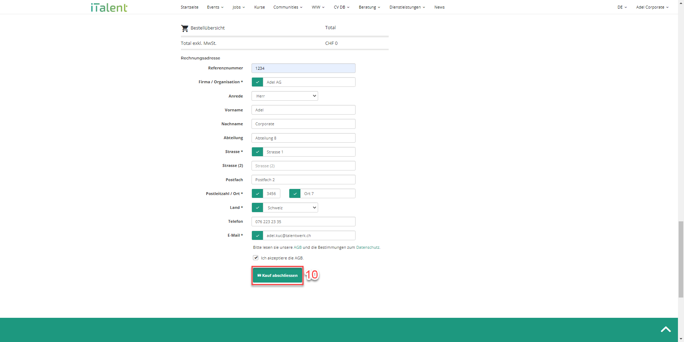Expand the Dienstleistungen menu
This screenshot has height=342, width=684.
pos(407,7)
